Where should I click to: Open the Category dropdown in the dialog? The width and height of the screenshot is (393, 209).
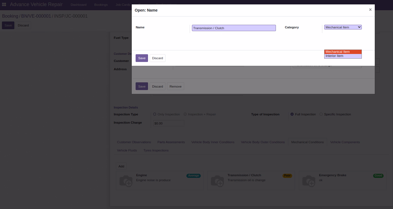pyautogui.click(x=343, y=27)
